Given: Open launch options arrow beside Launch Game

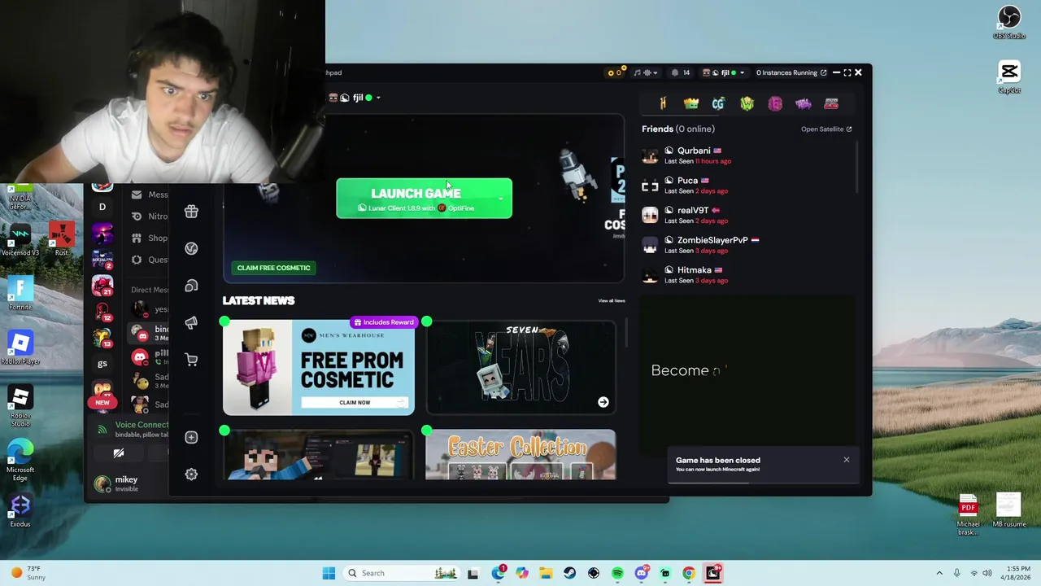Looking at the screenshot, I should pyautogui.click(x=500, y=198).
